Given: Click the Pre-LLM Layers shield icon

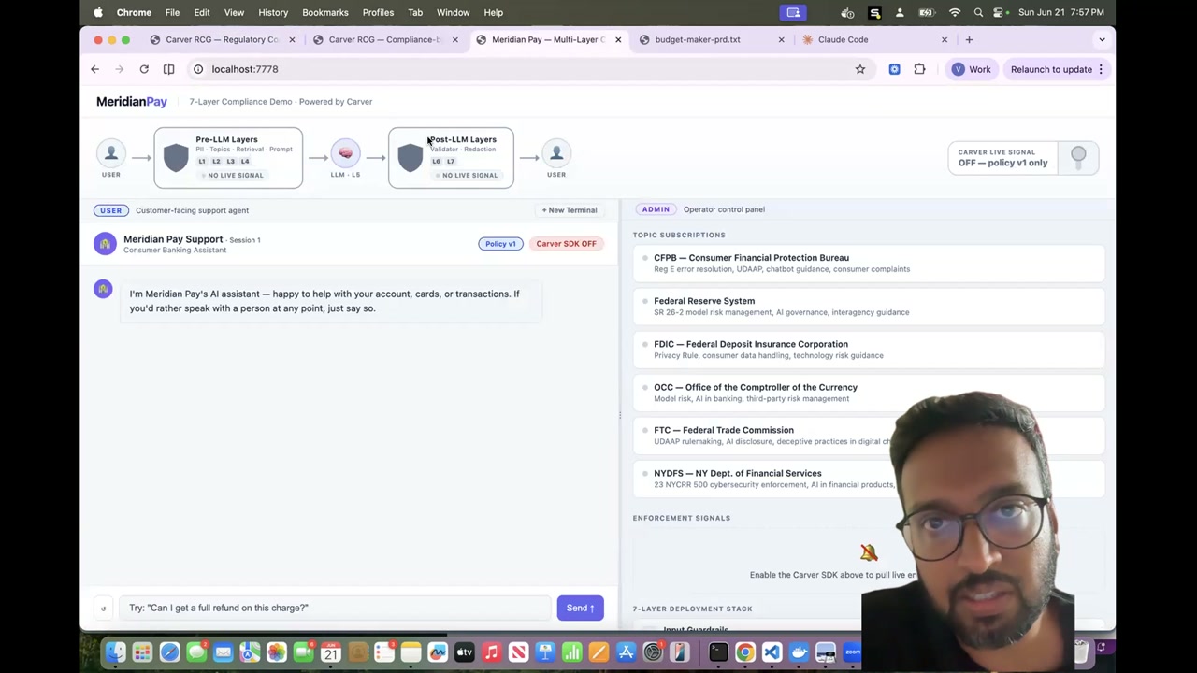Looking at the screenshot, I should 176,158.
